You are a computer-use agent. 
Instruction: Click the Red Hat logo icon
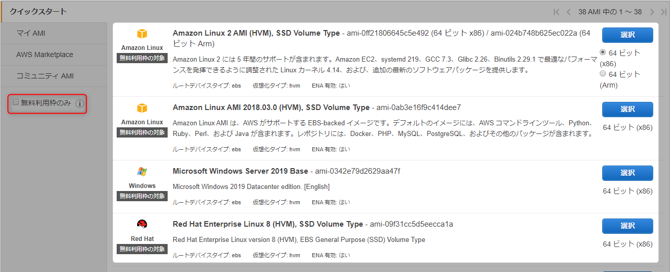point(142,225)
